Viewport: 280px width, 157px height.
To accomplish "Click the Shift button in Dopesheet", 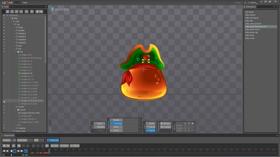I will pos(54,146).
